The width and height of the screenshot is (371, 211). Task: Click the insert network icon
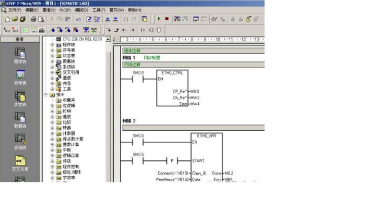[x=7, y=30]
